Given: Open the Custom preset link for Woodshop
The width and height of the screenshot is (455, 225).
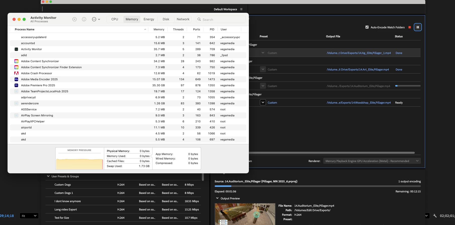Looking at the screenshot, I should (x=272, y=103).
